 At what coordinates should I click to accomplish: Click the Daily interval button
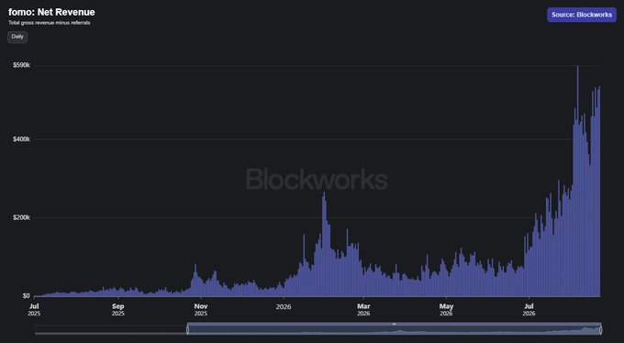click(x=17, y=37)
